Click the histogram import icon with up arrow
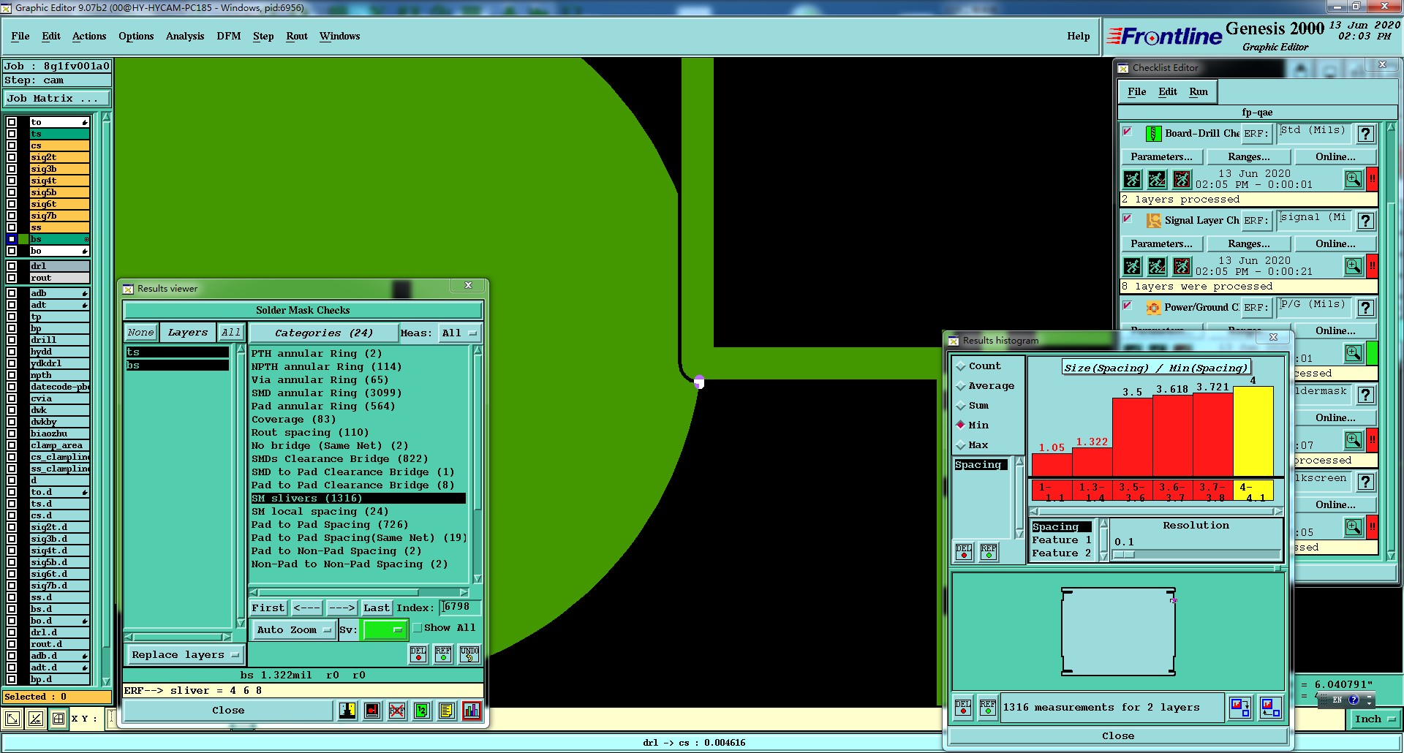The width and height of the screenshot is (1404, 753). click(x=1271, y=708)
